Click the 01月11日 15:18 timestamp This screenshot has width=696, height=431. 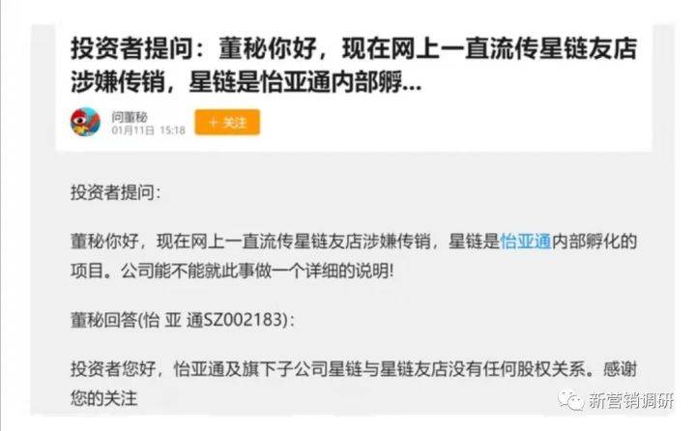(x=148, y=130)
